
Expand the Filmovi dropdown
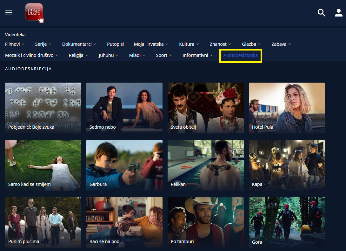pos(15,44)
